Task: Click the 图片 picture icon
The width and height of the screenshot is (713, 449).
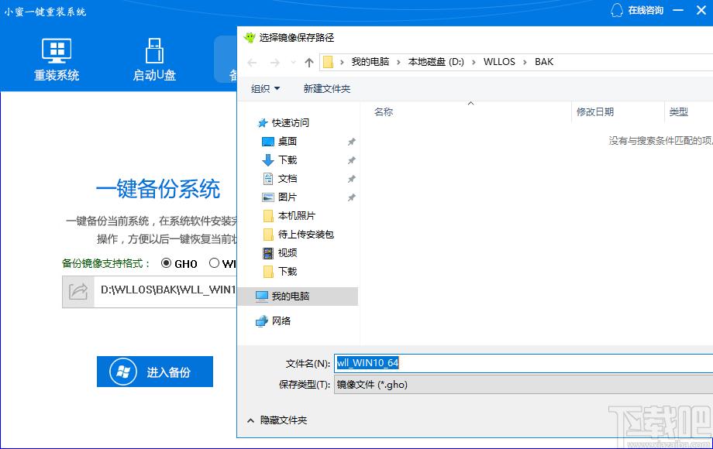Action: coord(268,197)
